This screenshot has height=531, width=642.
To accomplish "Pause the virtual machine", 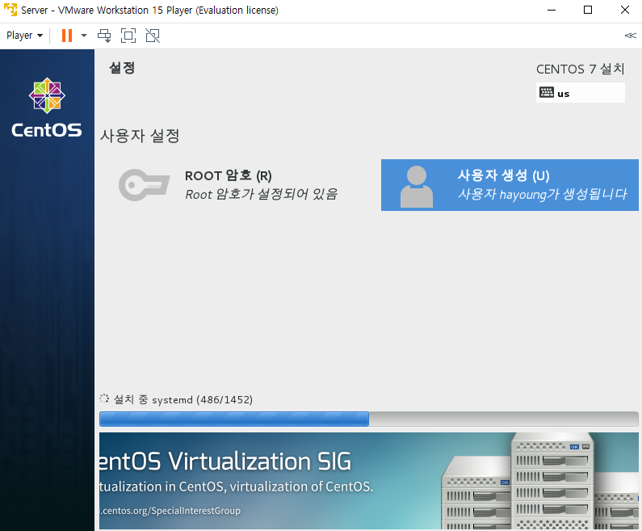I will point(67,36).
